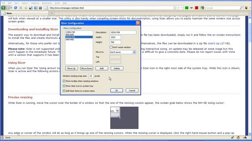Click the black-and-white extension icon beside the green one
This screenshot has width=252, height=141.
pyautogui.click(x=192, y=8)
